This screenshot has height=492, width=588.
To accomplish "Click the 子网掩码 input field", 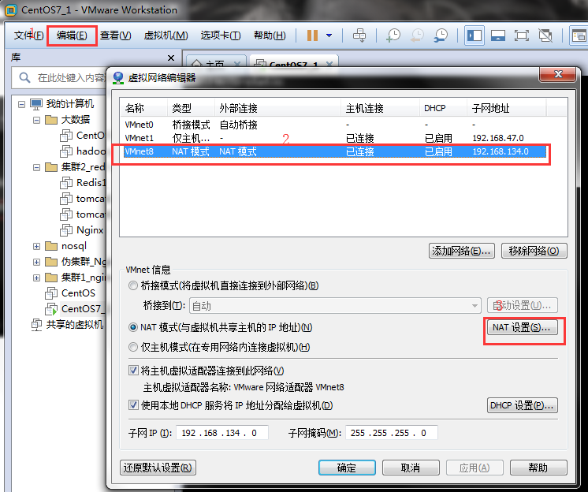I will [391, 433].
